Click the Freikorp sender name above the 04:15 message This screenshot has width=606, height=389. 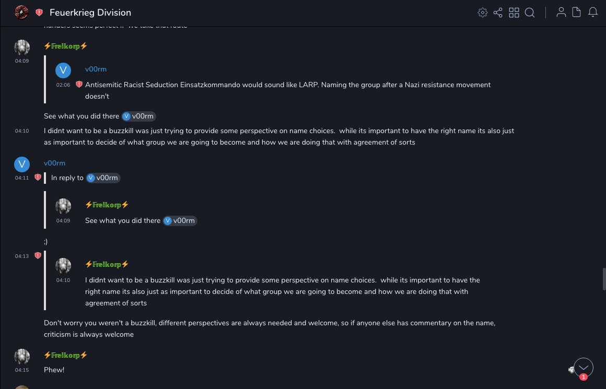tap(65, 355)
